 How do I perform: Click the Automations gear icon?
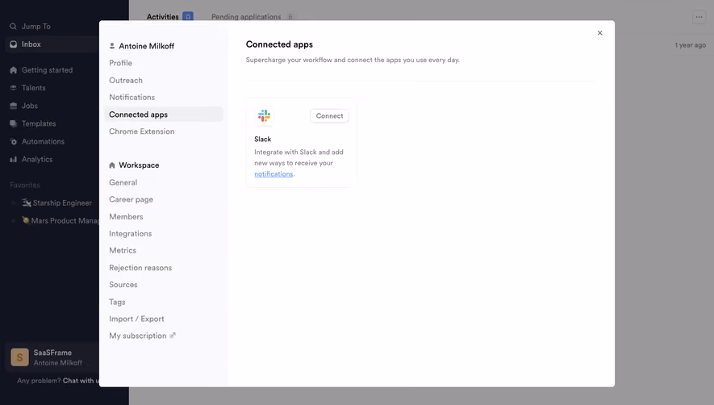tap(13, 141)
